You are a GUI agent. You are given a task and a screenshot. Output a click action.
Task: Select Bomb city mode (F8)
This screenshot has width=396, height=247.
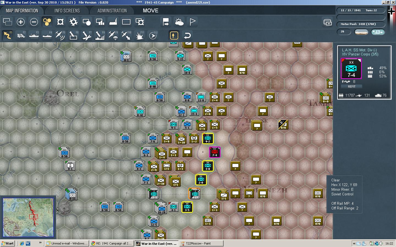point(100,35)
